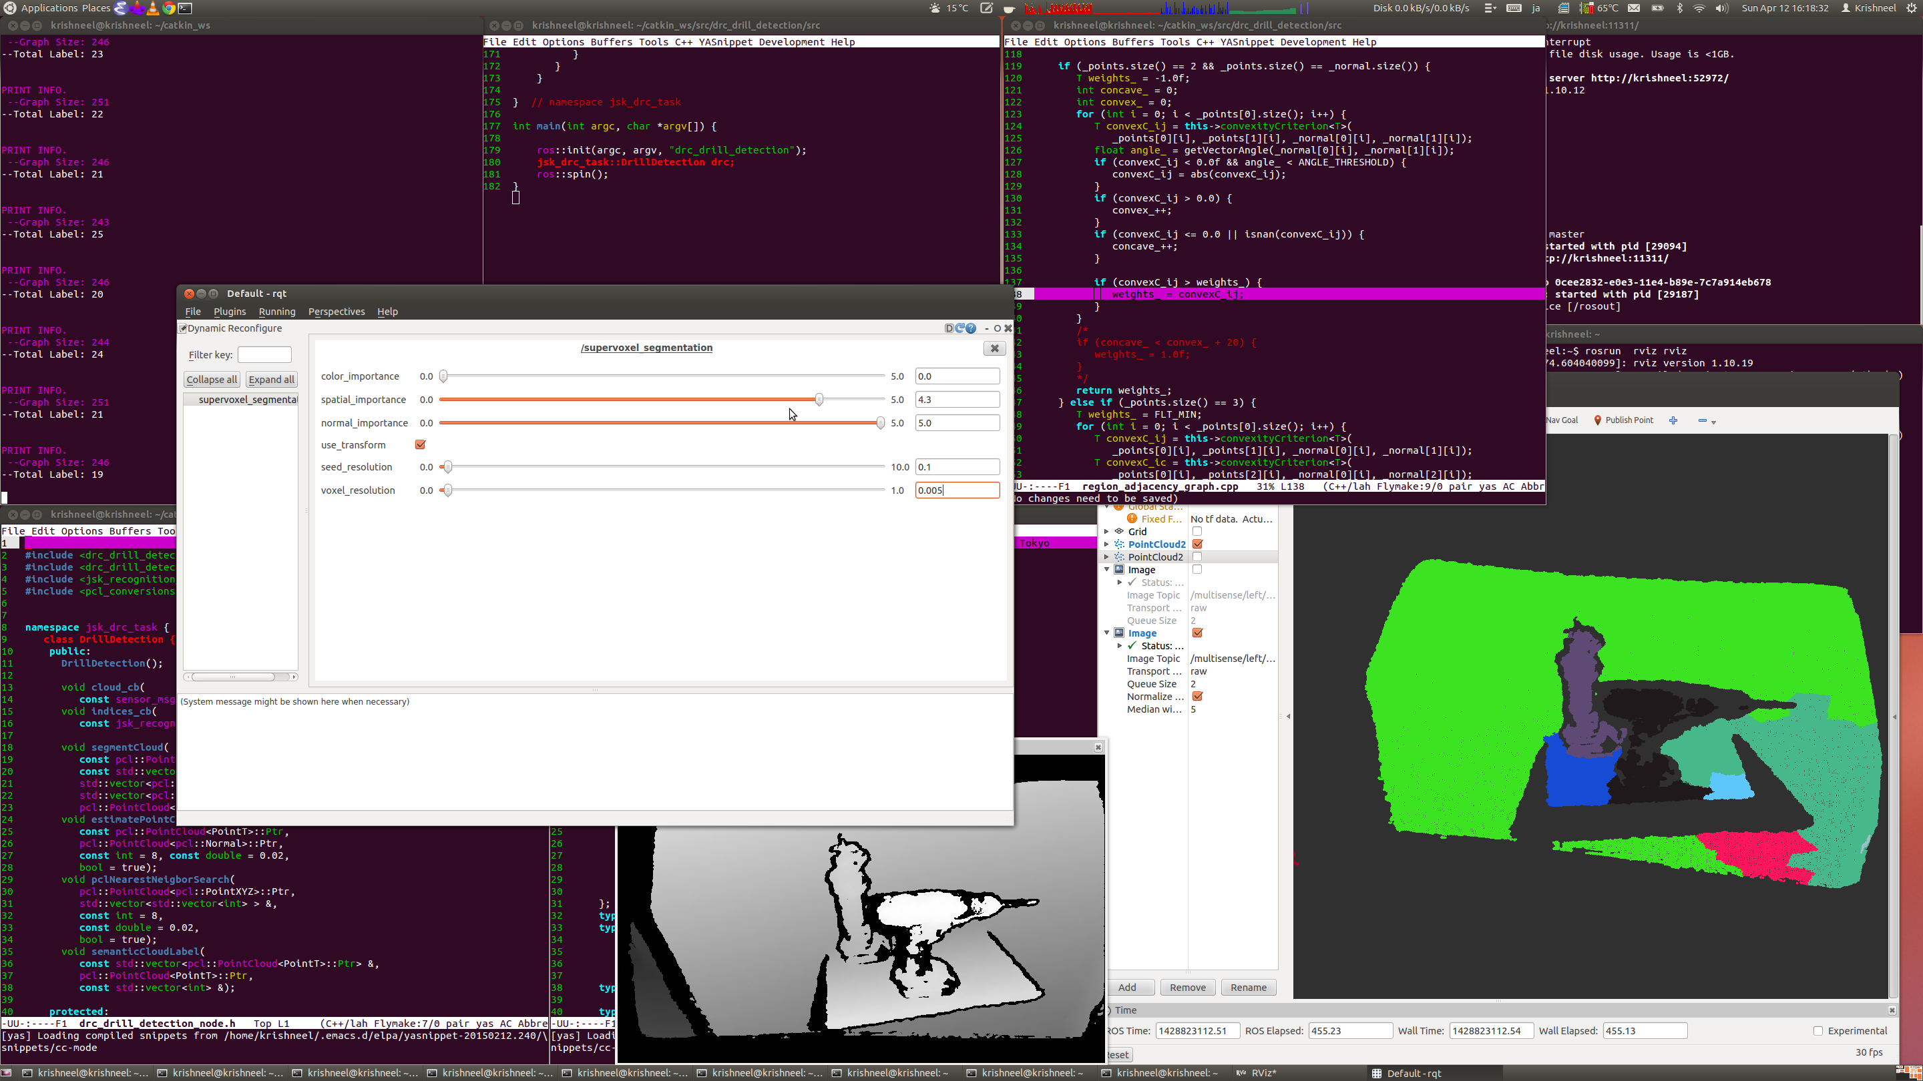Open the Places menu
Image resolution: width=1923 pixels, height=1081 pixels.
96,8
